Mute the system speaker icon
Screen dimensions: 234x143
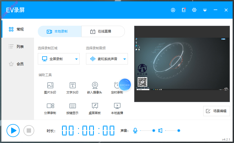(x=160, y=131)
